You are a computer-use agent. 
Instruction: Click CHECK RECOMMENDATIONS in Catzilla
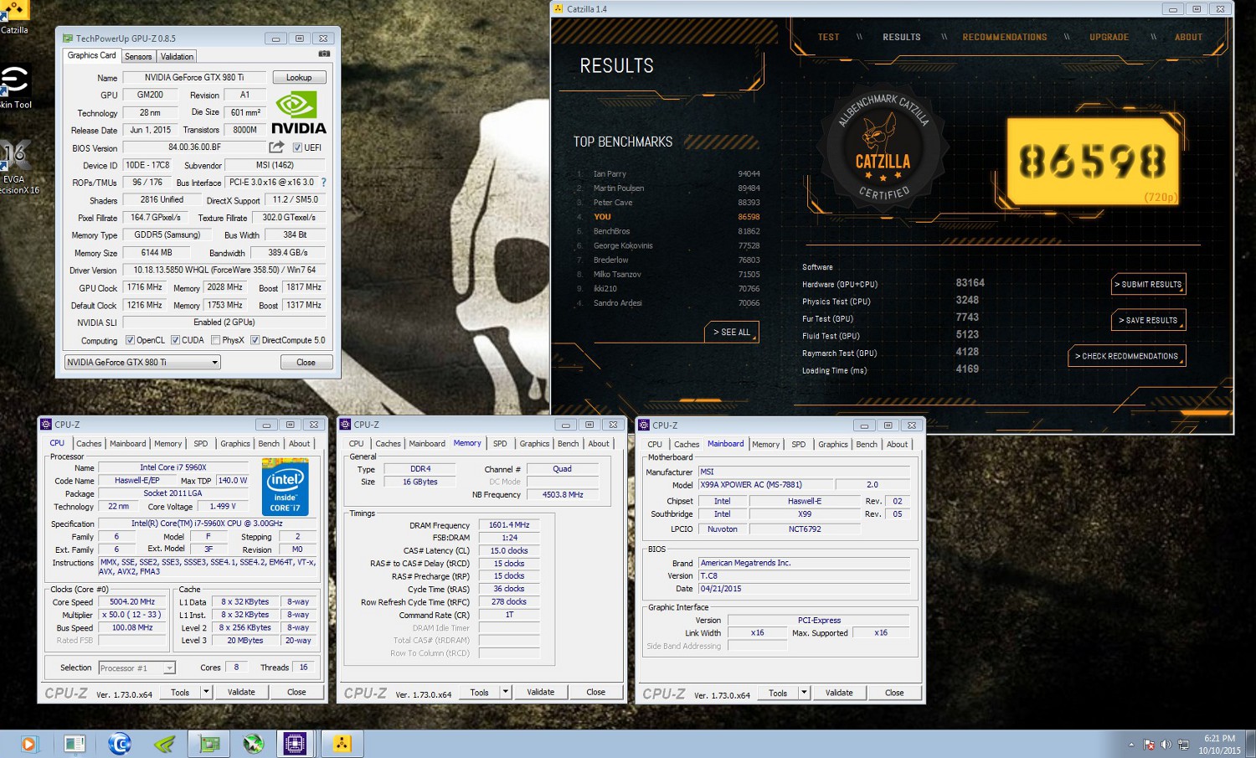click(x=1127, y=356)
